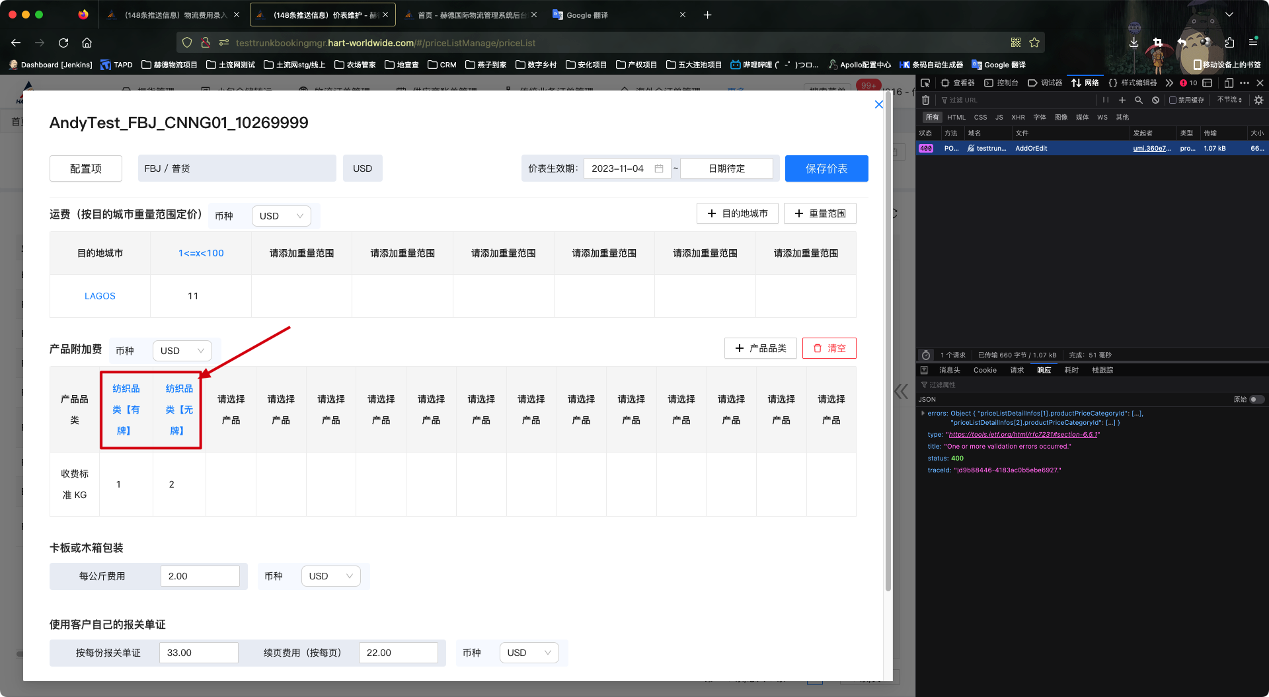The width and height of the screenshot is (1269, 697).
Task: Click the network search magnifier icon
Action: 1139,100
